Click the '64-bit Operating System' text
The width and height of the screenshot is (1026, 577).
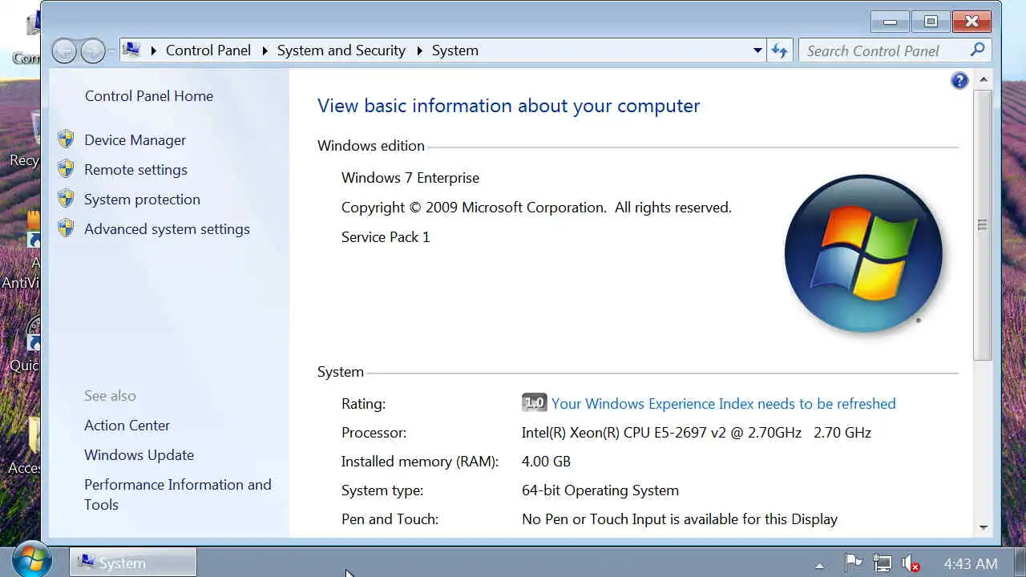[x=600, y=490]
